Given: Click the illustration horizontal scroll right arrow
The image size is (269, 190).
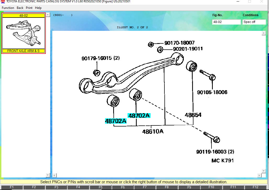Looking at the screenshot, I should [260, 175].
